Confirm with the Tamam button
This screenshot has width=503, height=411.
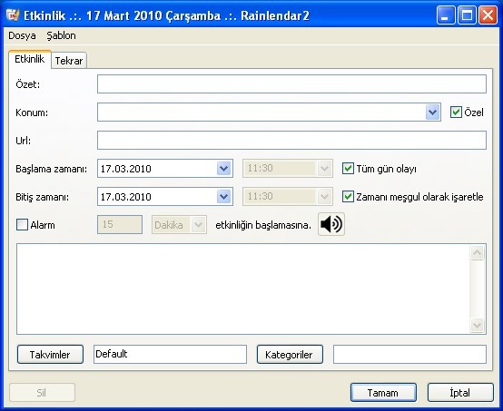pyautogui.click(x=383, y=393)
